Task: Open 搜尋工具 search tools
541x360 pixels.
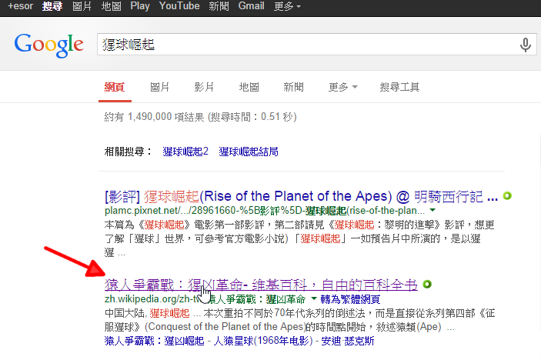Action: click(x=399, y=87)
